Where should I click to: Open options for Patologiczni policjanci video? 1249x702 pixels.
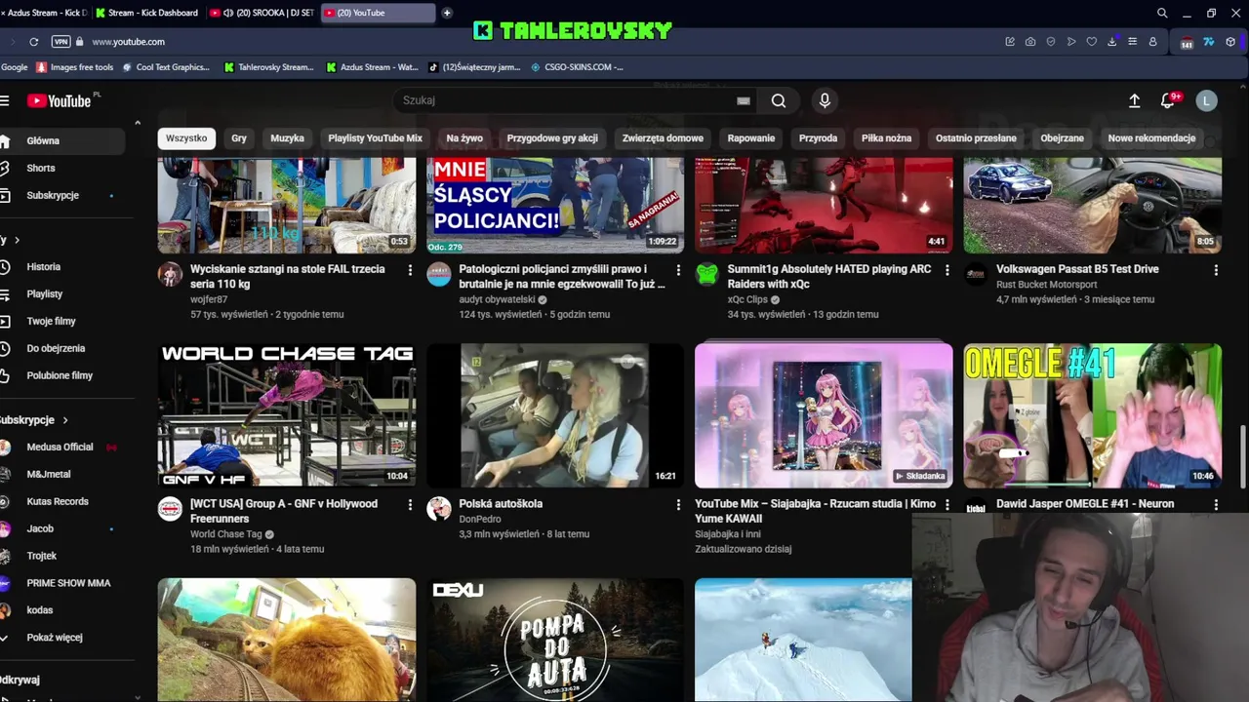pyautogui.click(x=678, y=270)
